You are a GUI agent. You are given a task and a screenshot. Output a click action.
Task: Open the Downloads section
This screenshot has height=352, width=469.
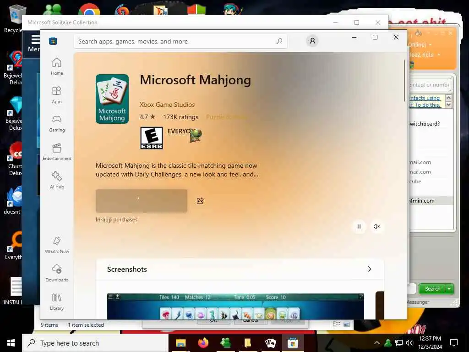(x=57, y=273)
